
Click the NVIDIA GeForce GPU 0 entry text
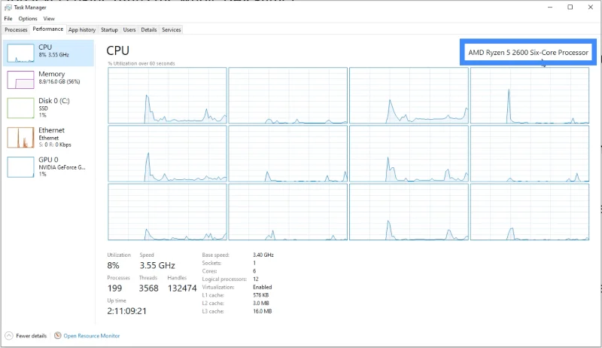tap(62, 167)
